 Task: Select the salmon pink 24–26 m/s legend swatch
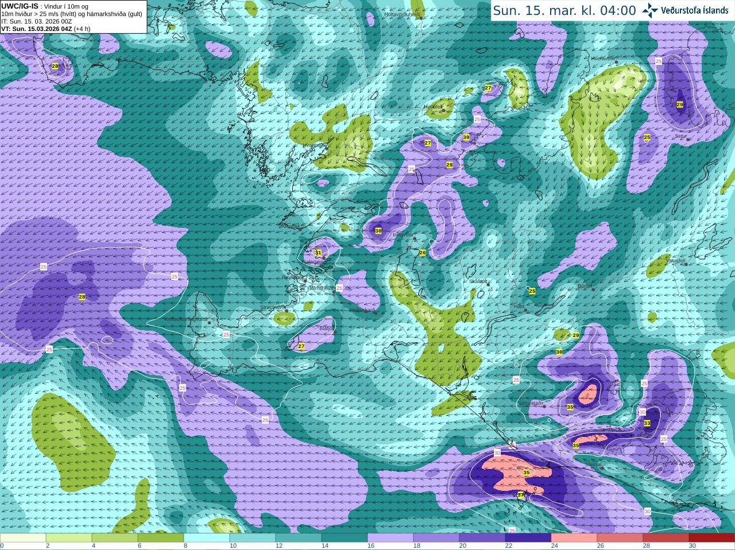(574, 538)
